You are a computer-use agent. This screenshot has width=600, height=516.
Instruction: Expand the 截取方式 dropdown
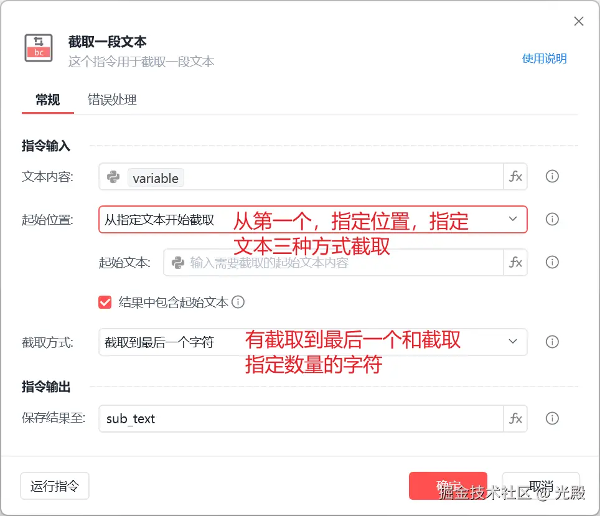(513, 342)
